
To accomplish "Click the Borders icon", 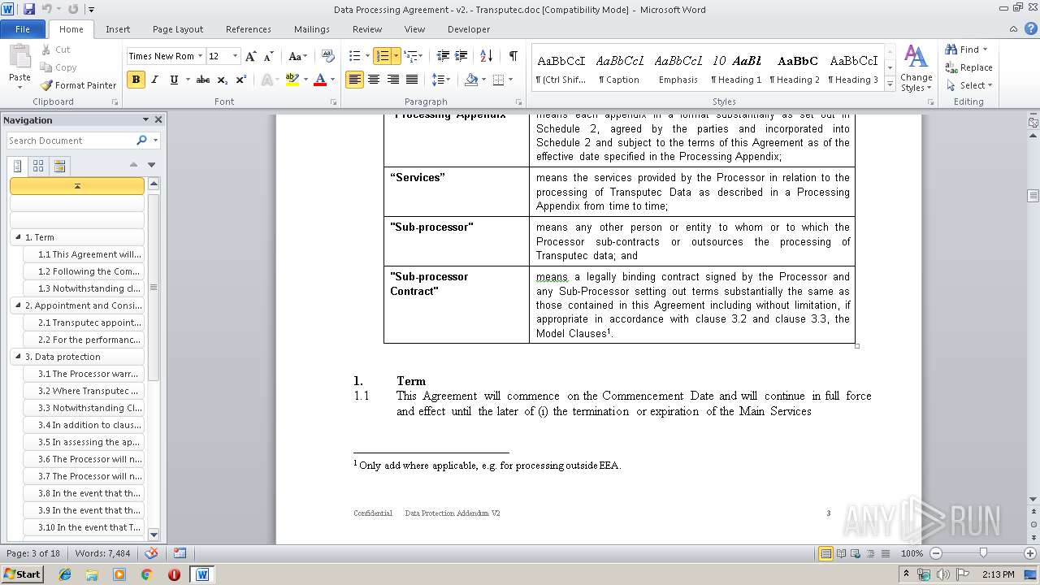I will [499, 80].
